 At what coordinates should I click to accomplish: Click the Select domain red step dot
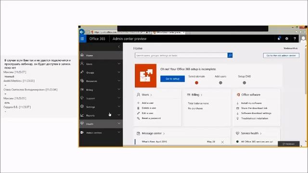[x=197, y=83]
